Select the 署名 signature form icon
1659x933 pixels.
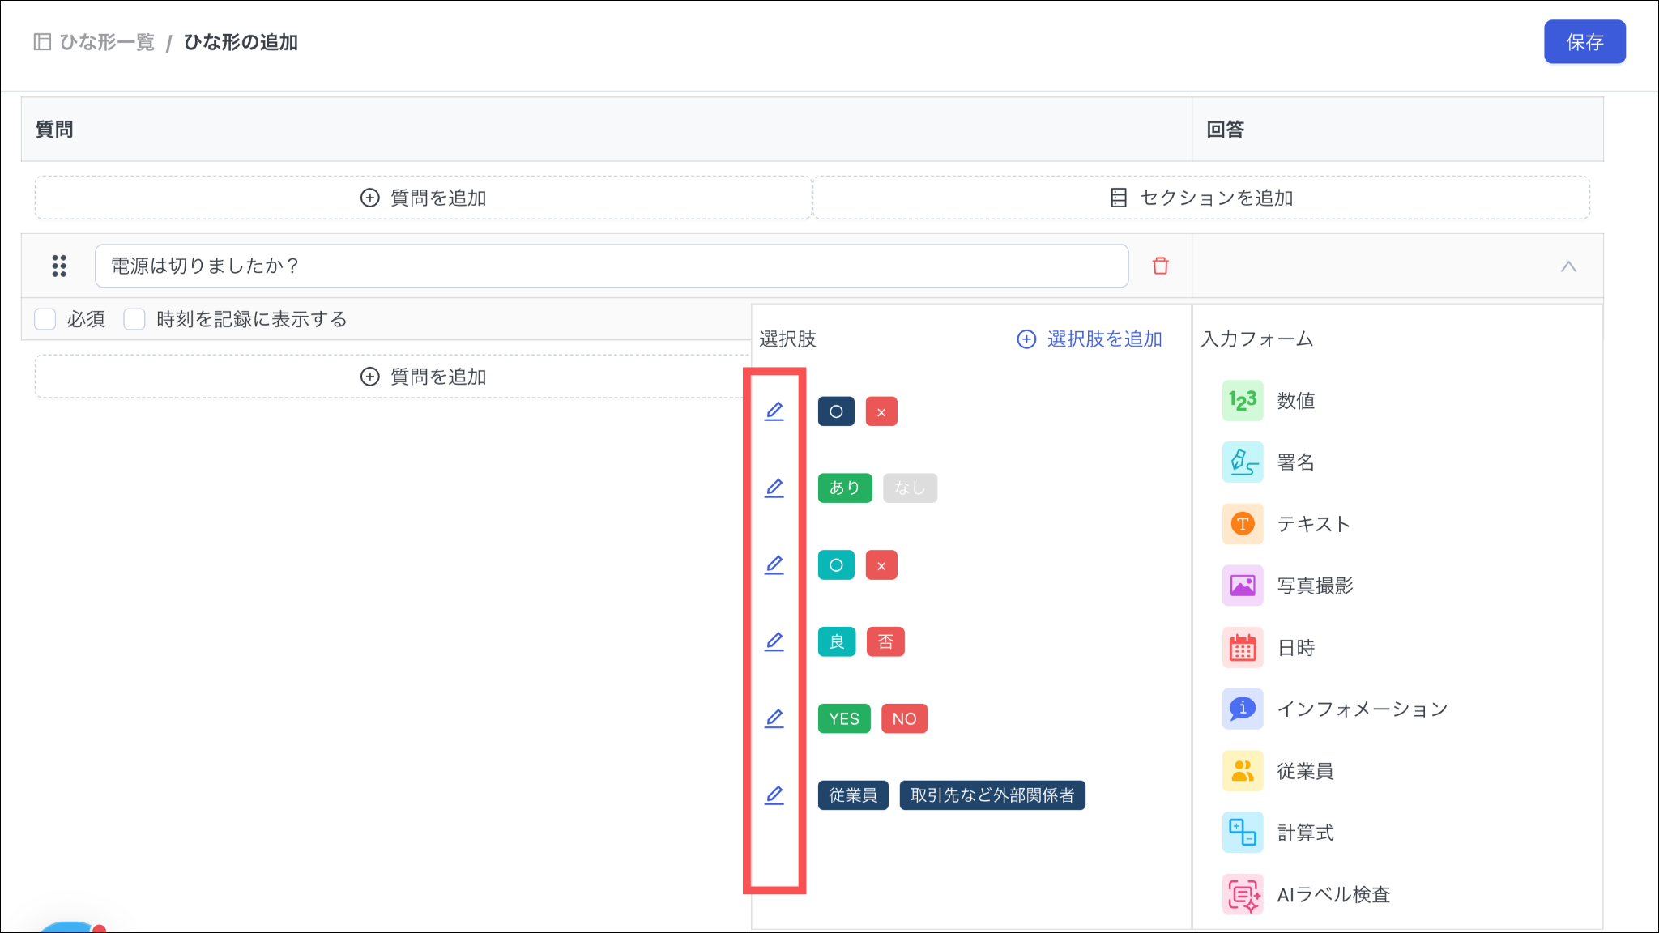click(x=1242, y=462)
